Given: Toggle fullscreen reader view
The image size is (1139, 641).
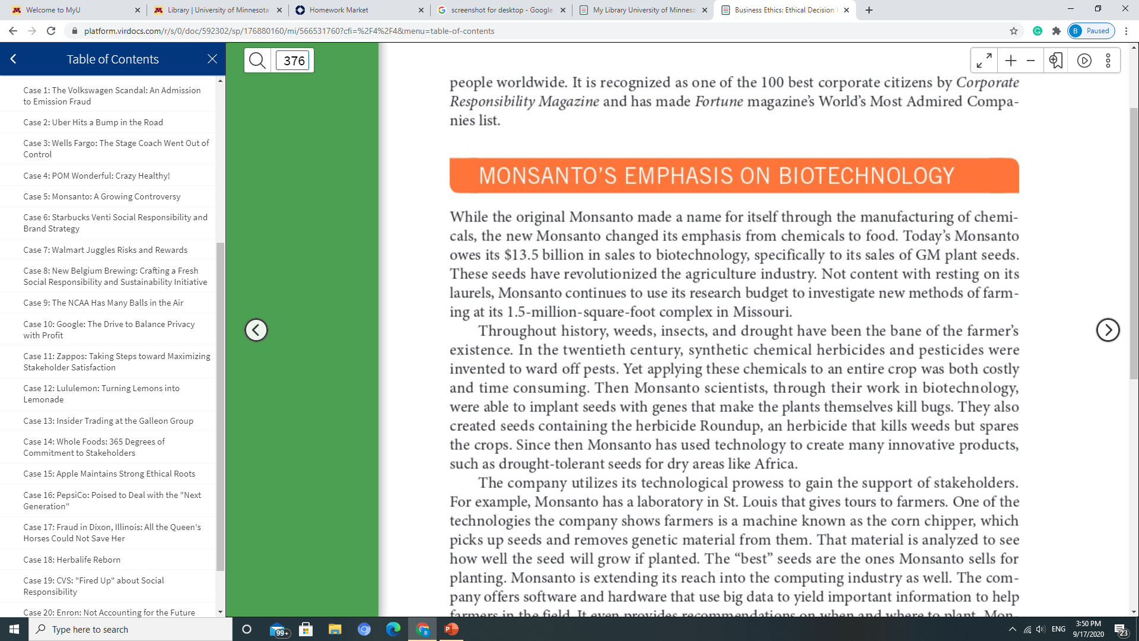Looking at the screenshot, I should pos(984,61).
